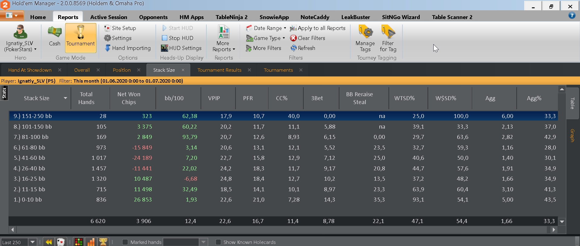Open SitNGo Wizard tab
The width and height of the screenshot is (580, 246).
[401, 17]
